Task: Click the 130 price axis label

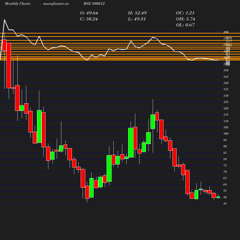Action: point(226,96)
